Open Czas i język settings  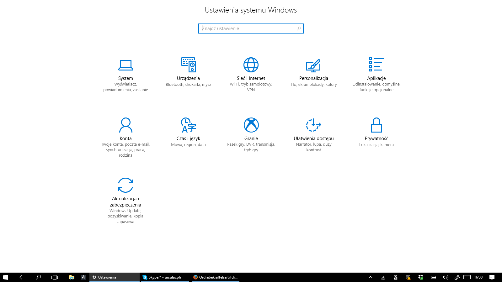point(188,132)
